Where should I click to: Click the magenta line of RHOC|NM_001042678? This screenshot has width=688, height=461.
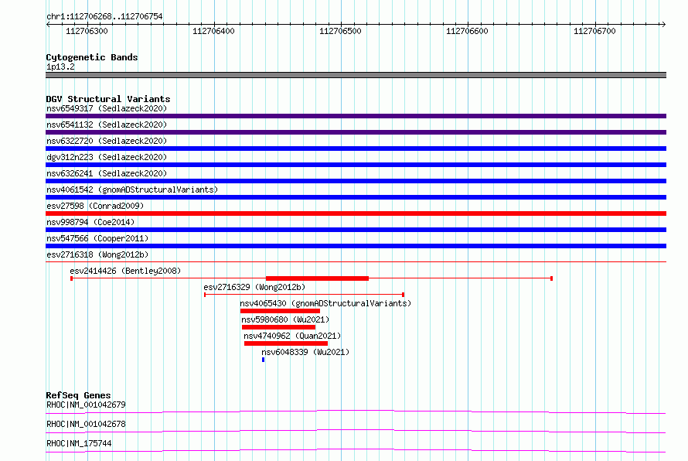(356, 431)
